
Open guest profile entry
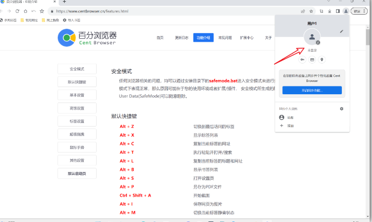pyautogui.click(x=312, y=118)
